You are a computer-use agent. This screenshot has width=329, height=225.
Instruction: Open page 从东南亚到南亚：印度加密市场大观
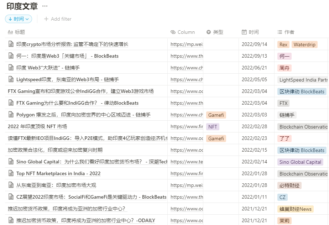pyautogui.click(x=56, y=185)
